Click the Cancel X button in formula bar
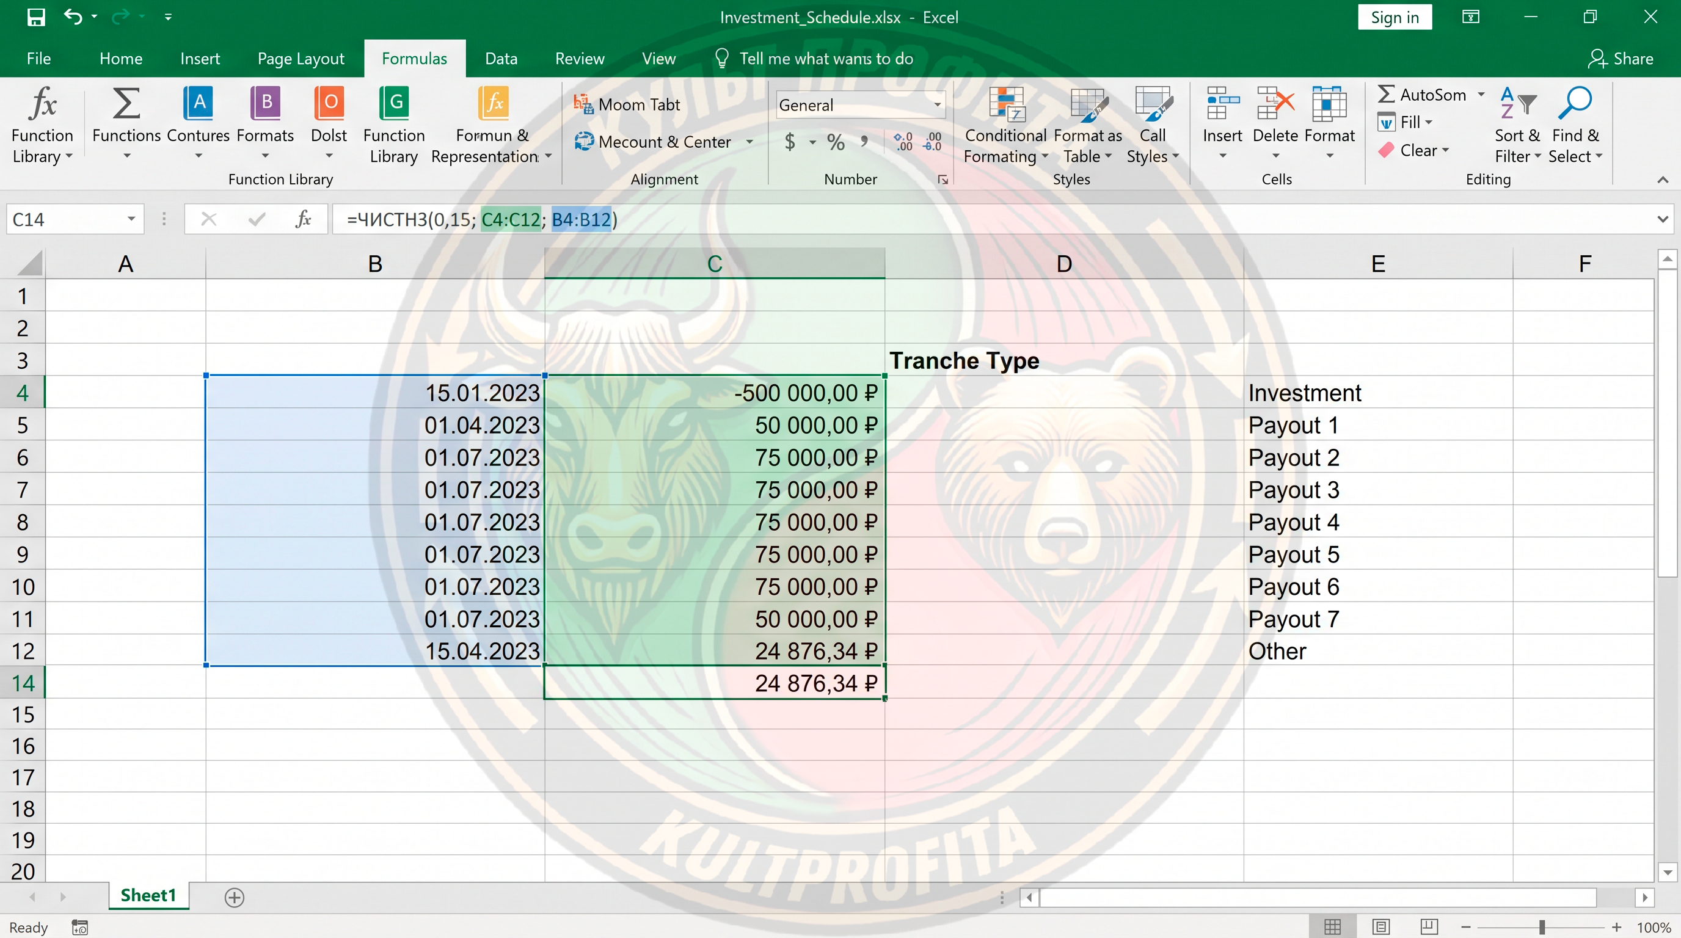The image size is (1681, 938). click(209, 219)
